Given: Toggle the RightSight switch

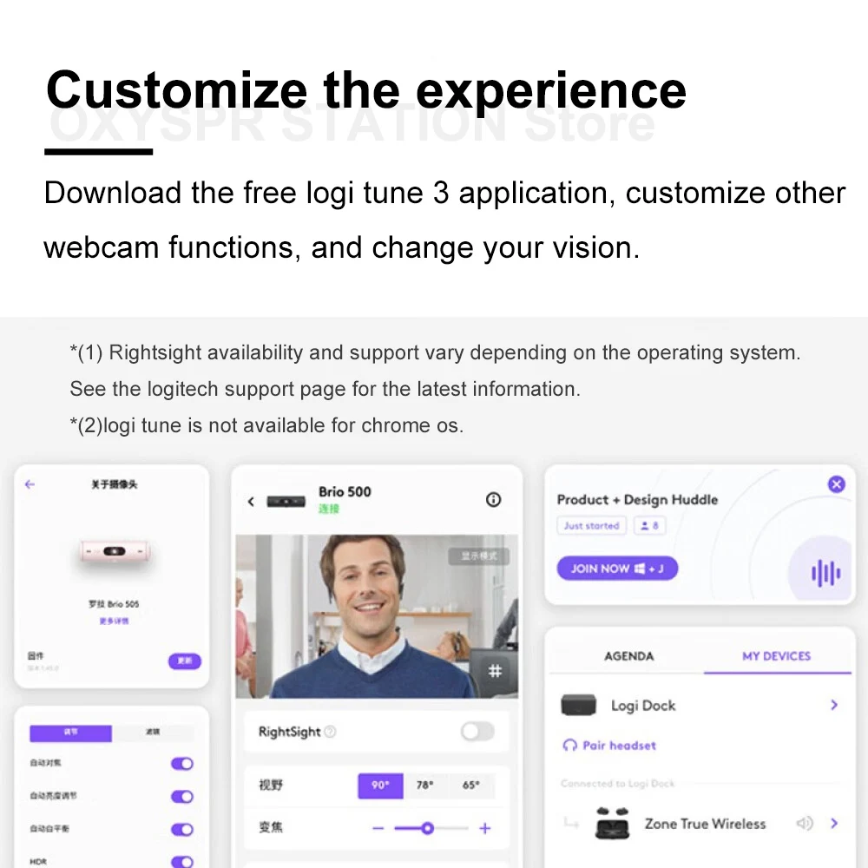Looking at the screenshot, I should pos(477,732).
